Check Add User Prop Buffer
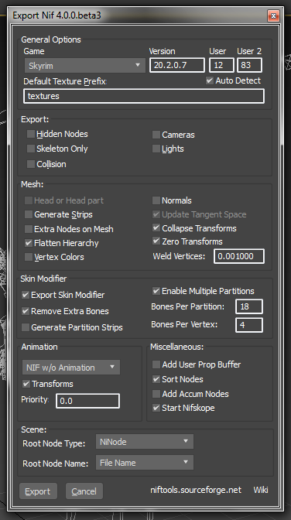 (156, 364)
